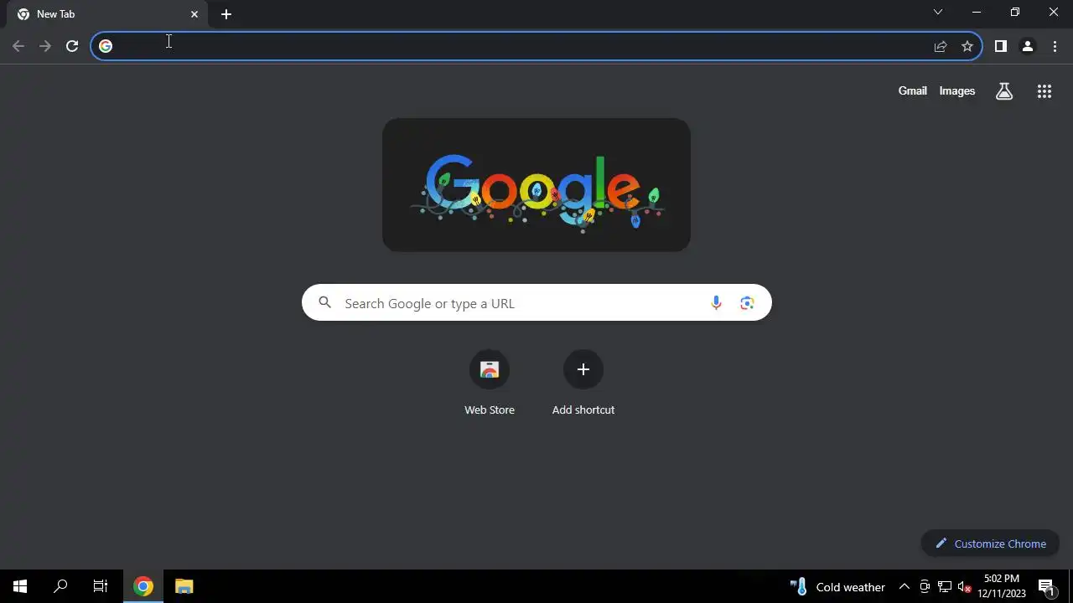Click the Google holiday doodle
This screenshot has width=1073, height=603.
(536, 185)
